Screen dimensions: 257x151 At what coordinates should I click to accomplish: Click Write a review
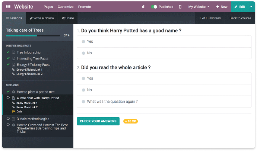pos(42,18)
